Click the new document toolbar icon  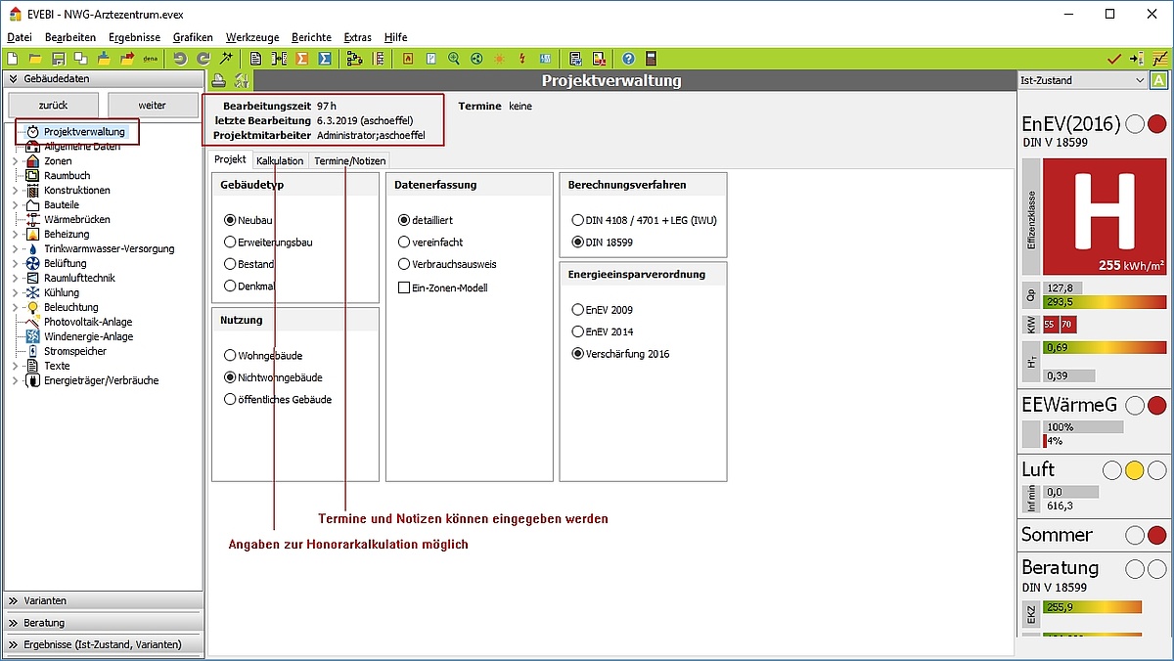pos(13,59)
